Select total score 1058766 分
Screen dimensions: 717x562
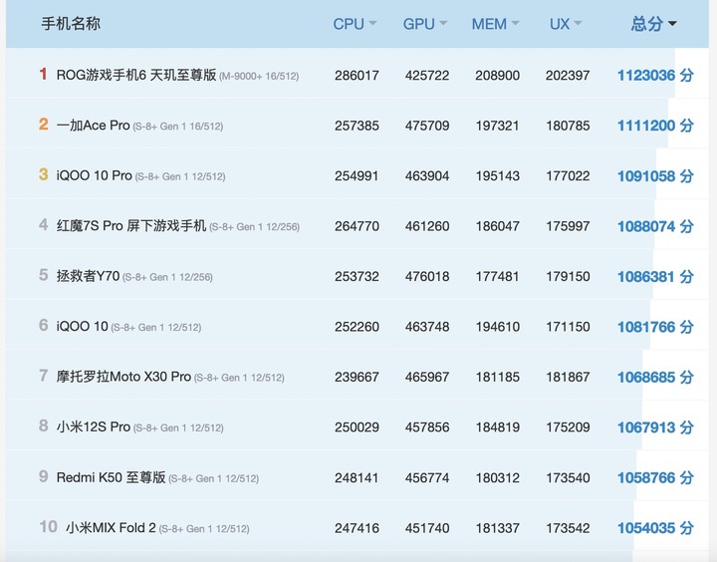pos(655,477)
